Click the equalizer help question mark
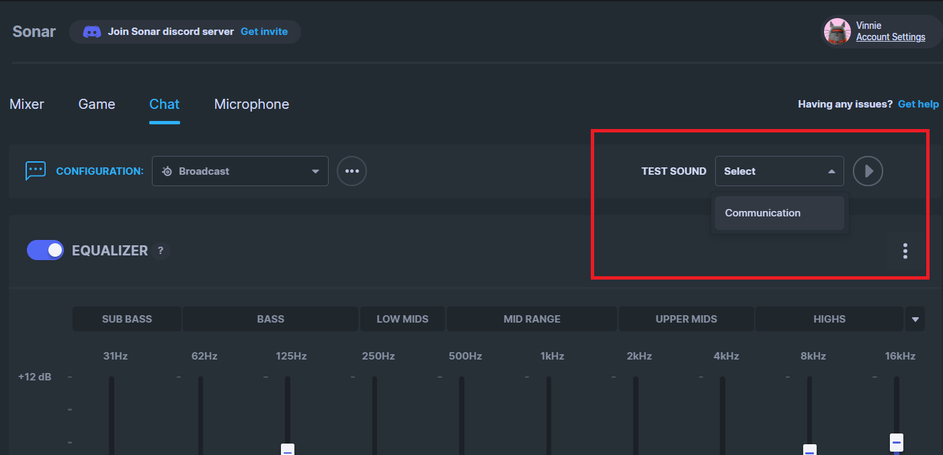This screenshot has width=943, height=455. (160, 251)
